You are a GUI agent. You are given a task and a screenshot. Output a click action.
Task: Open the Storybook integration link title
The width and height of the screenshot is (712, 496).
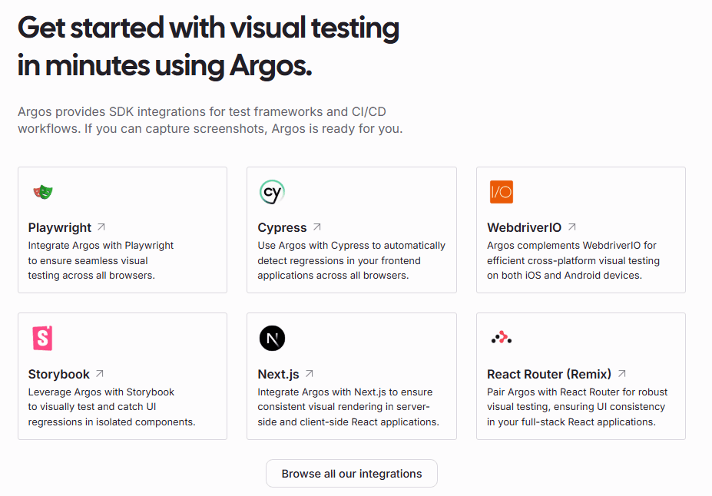[x=58, y=374]
